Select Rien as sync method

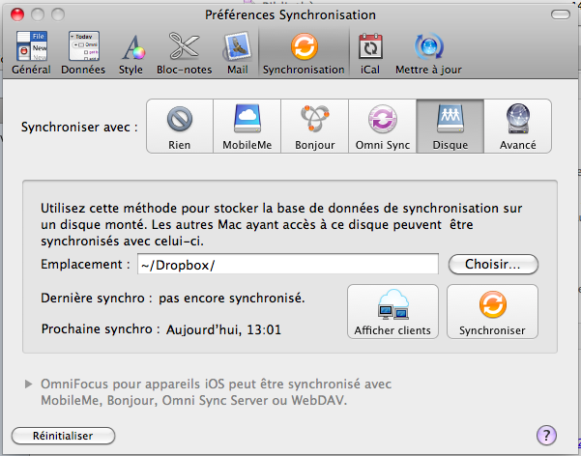(x=180, y=126)
